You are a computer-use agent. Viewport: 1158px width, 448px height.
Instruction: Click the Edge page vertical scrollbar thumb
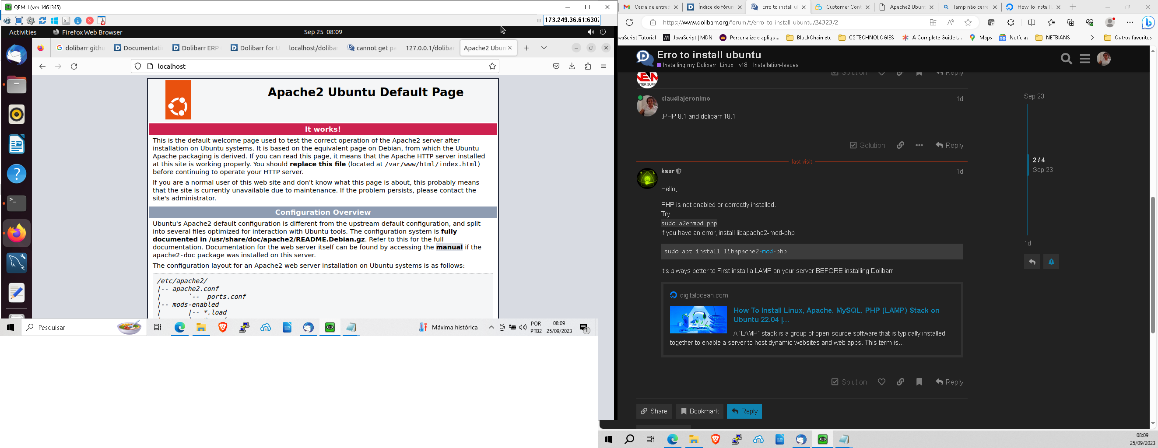point(1153,265)
